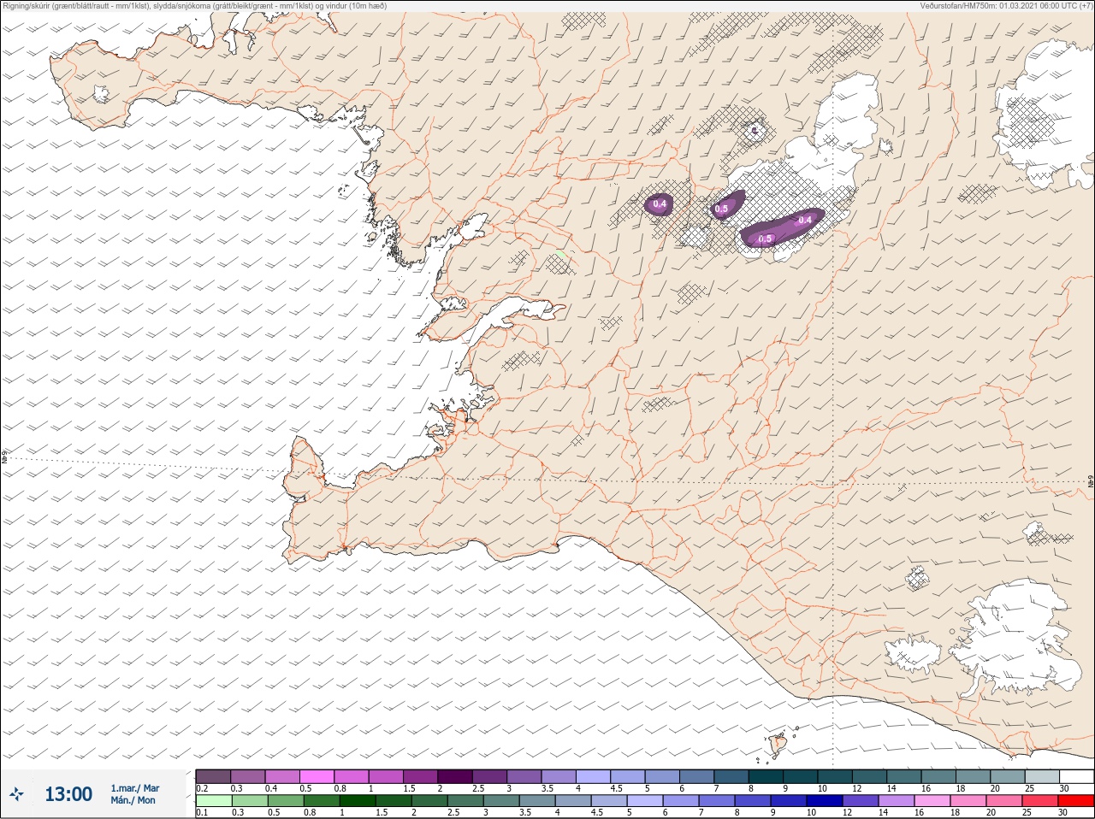Select the white 30 swatch in top legend

point(1077,775)
